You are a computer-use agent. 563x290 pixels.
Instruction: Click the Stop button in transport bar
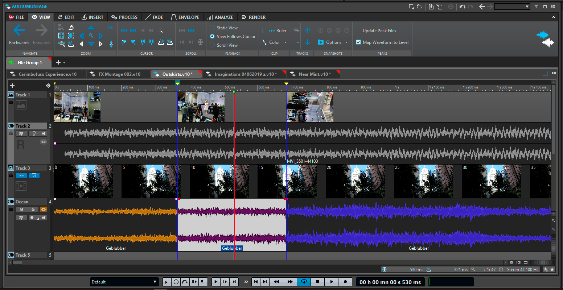pyautogui.click(x=318, y=282)
